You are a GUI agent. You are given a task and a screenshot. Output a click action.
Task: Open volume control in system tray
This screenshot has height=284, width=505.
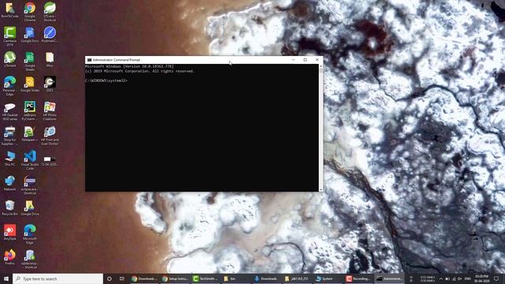(459, 278)
